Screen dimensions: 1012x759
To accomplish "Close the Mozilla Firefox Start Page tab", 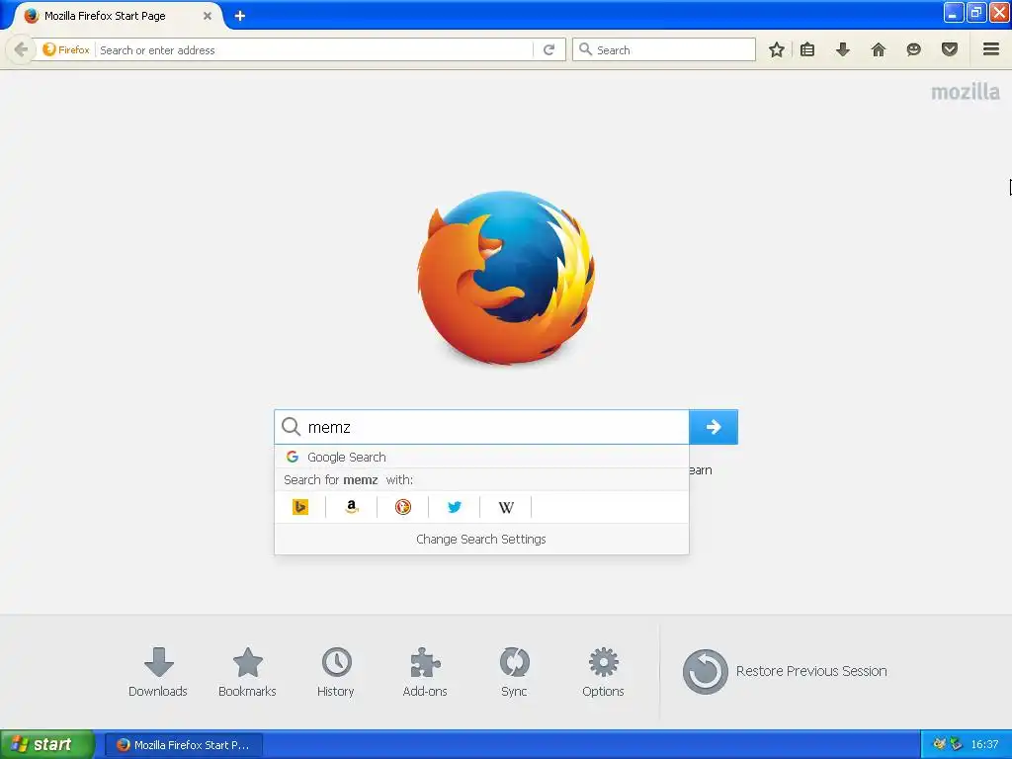I will tap(208, 16).
